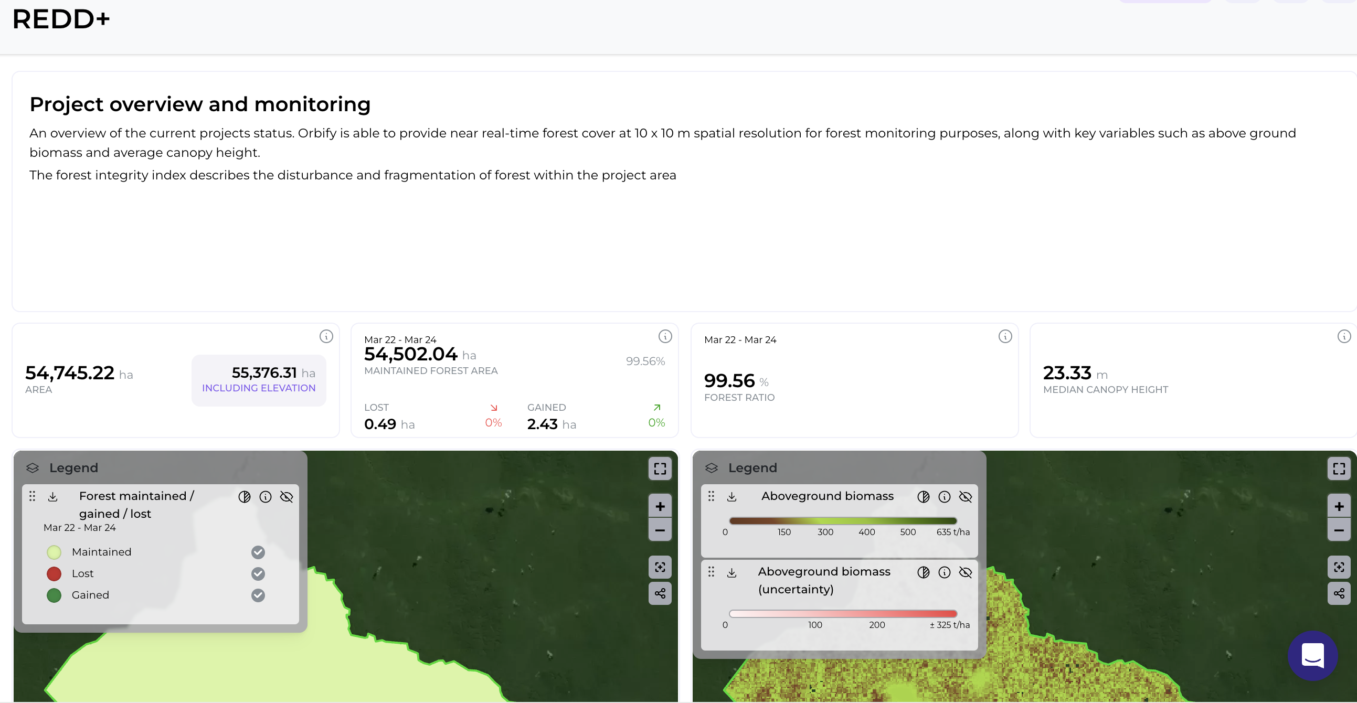Open opacity settings for Aboveground biomass layer

[923, 496]
